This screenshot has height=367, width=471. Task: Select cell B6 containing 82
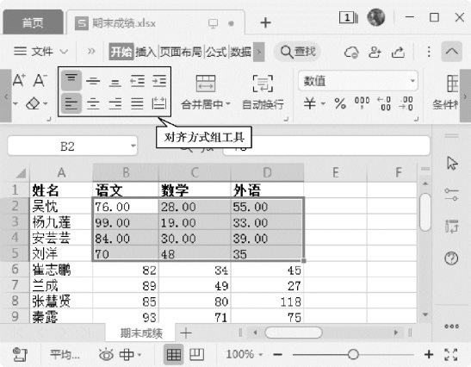pyautogui.click(x=126, y=270)
